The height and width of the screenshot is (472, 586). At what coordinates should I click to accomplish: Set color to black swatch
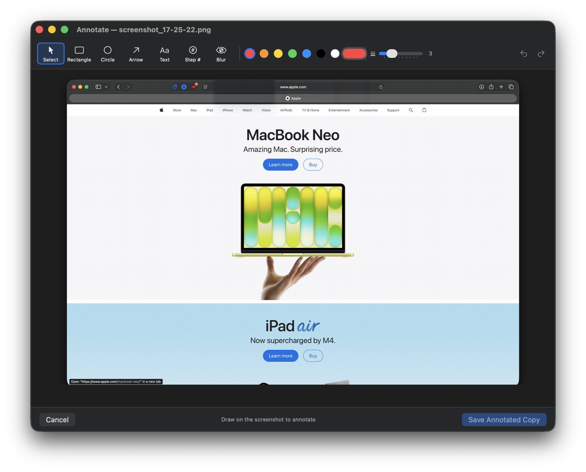click(x=321, y=54)
